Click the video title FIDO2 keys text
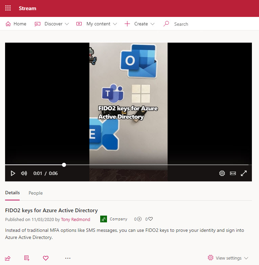The width and height of the screenshot is (259, 265). point(51,211)
